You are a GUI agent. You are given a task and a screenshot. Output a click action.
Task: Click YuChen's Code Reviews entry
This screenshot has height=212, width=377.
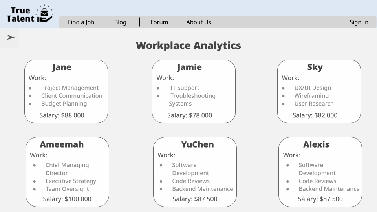click(191, 181)
